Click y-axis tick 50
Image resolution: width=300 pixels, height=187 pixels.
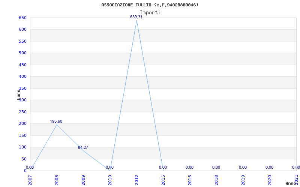pyautogui.click(x=24, y=159)
